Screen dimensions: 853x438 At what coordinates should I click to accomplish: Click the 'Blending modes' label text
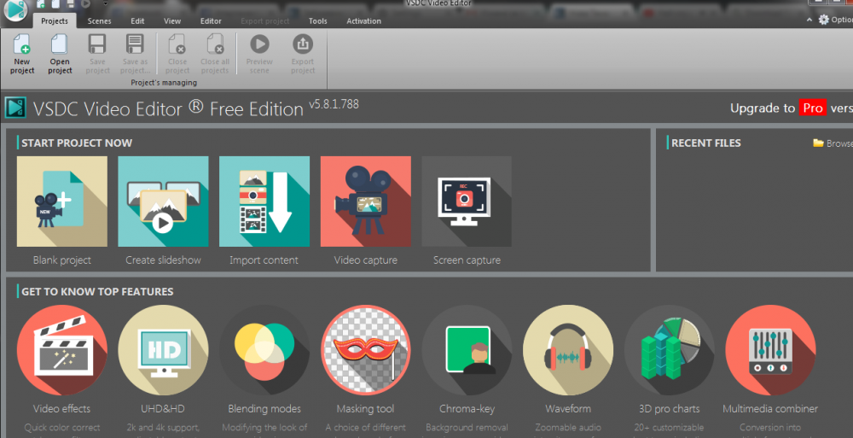click(264, 409)
